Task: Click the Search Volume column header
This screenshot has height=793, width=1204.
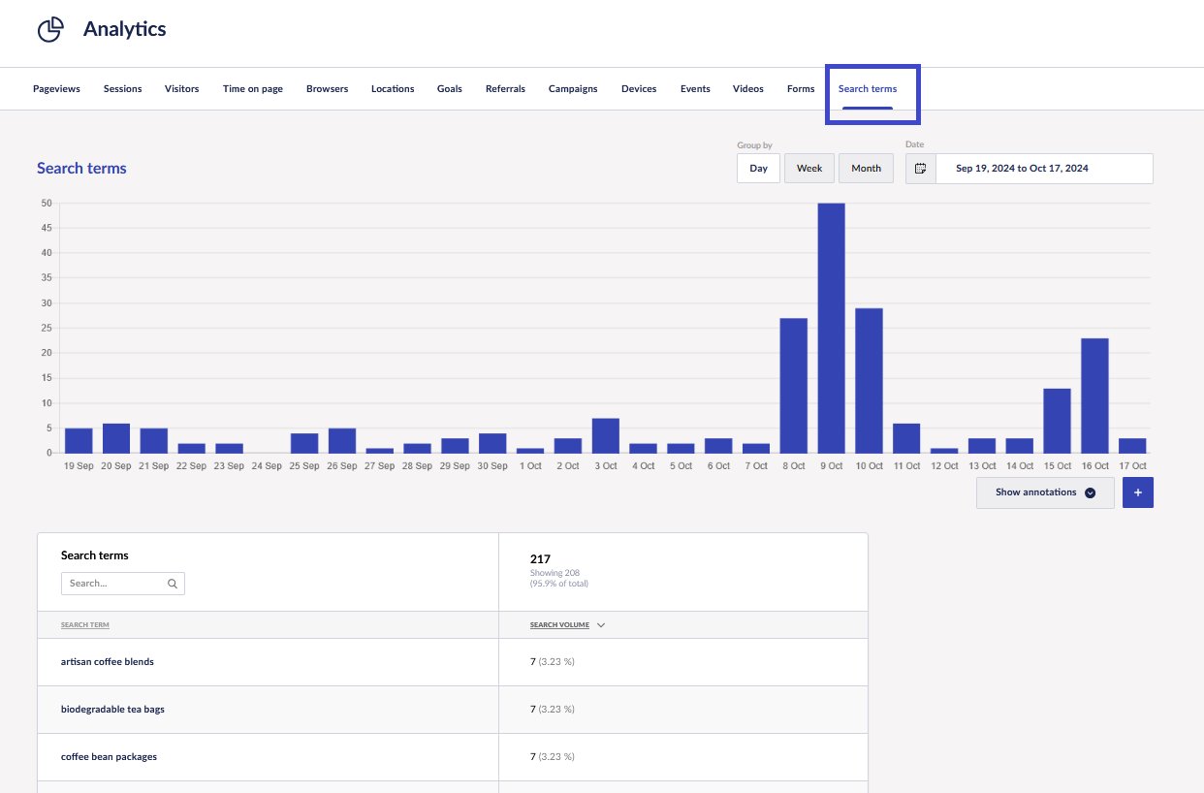Action: pos(559,625)
